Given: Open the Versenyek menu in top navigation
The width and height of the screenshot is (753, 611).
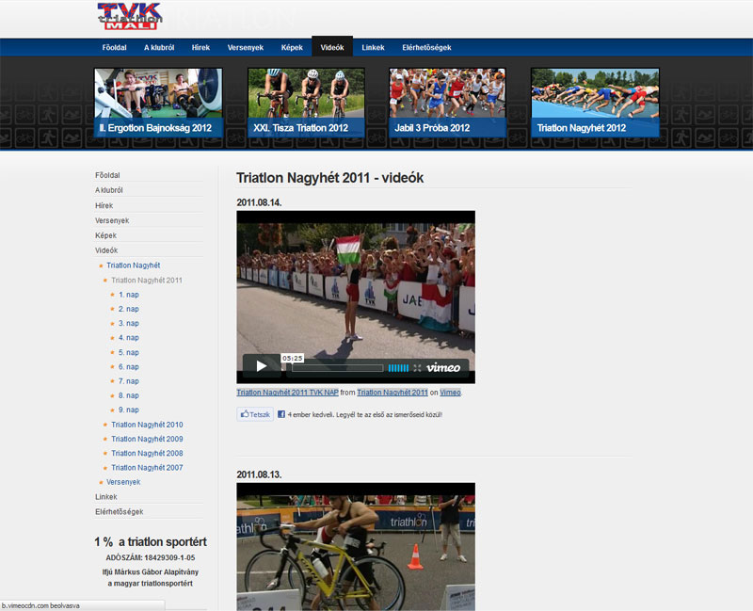Looking at the screenshot, I should click(246, 47).
